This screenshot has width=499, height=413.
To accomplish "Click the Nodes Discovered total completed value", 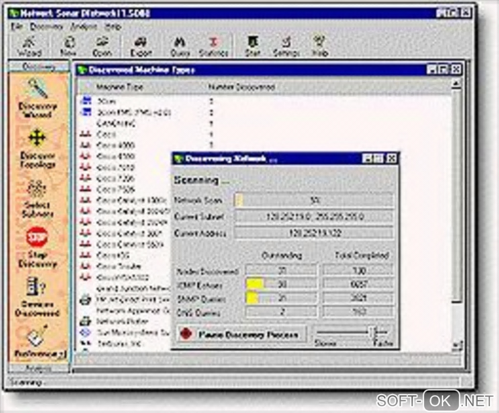I will (358, 270).
